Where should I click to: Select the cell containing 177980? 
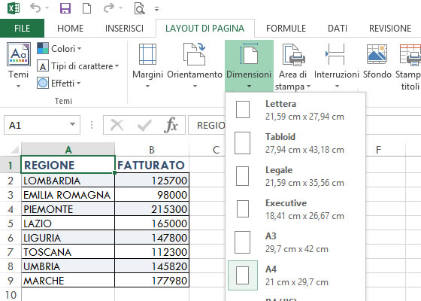(x=152, y=281)
